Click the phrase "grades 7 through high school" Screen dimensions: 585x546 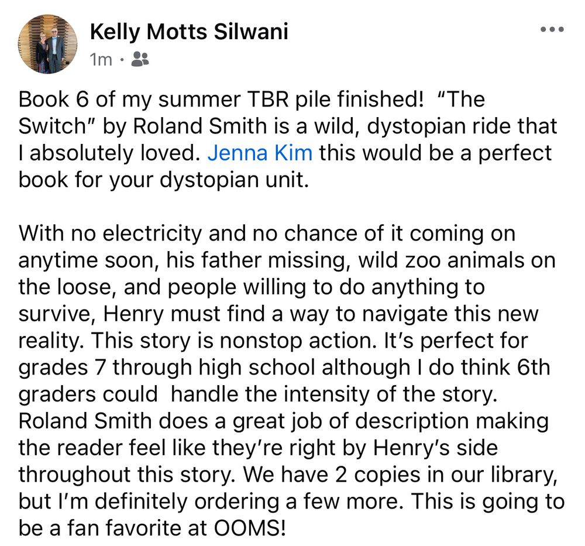click(167, 368)
